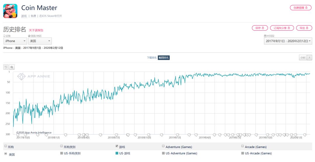Open the 美国 country dropdown
Image resolution: width=315 pixels, height=162 pixels.
pos(40,41)
